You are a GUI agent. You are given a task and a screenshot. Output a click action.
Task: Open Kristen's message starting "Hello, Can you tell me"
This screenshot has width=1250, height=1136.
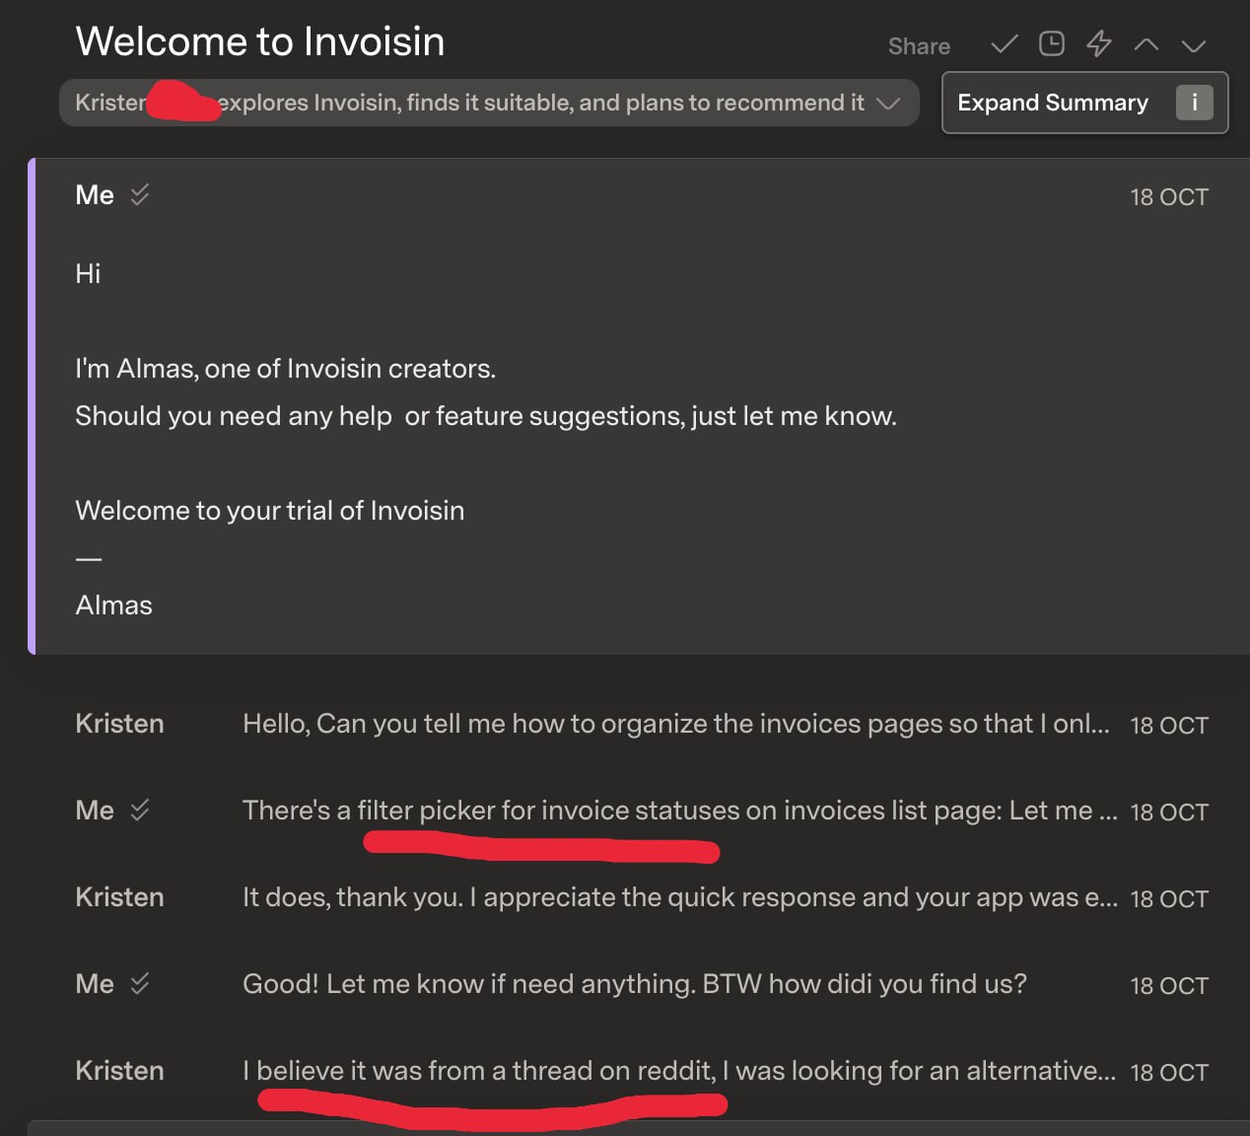(642, 724)
